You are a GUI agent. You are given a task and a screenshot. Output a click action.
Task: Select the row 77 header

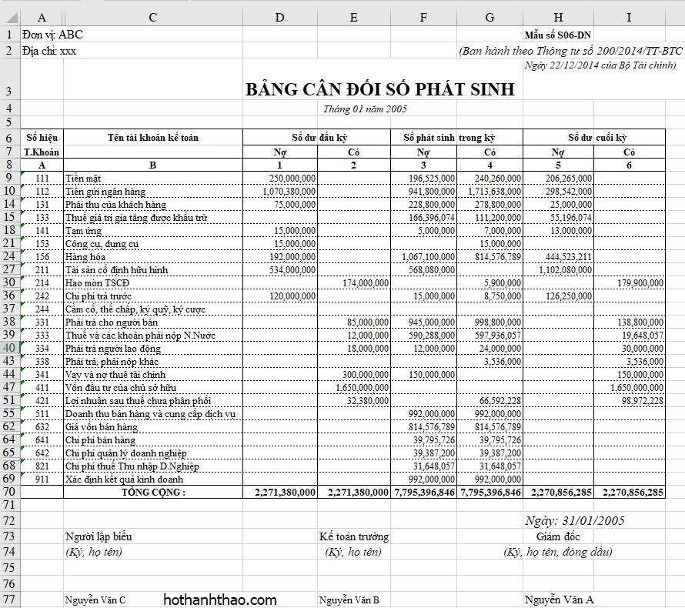pos(9,600)
